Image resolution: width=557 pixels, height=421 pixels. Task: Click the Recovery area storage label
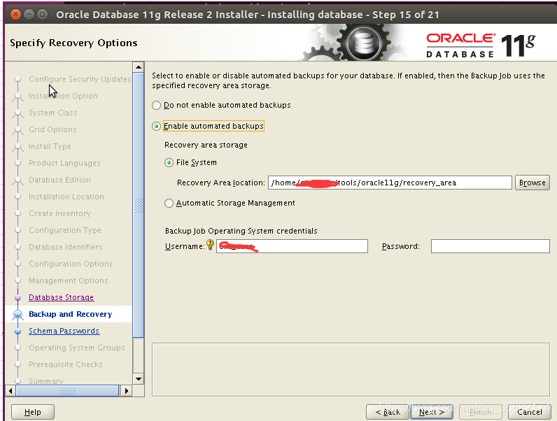pyautogui.click(x=206, y=145)
